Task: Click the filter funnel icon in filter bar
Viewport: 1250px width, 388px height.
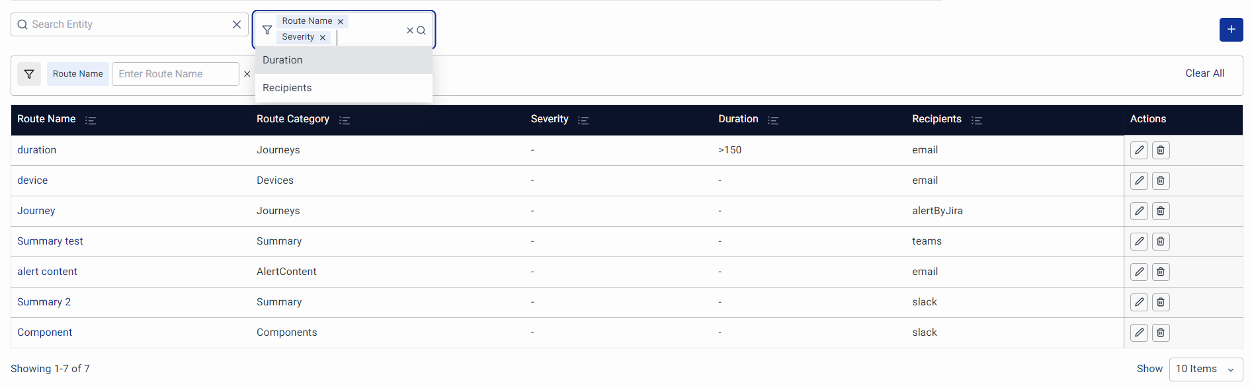Action: pyautogui.click(x=29, y=74)
